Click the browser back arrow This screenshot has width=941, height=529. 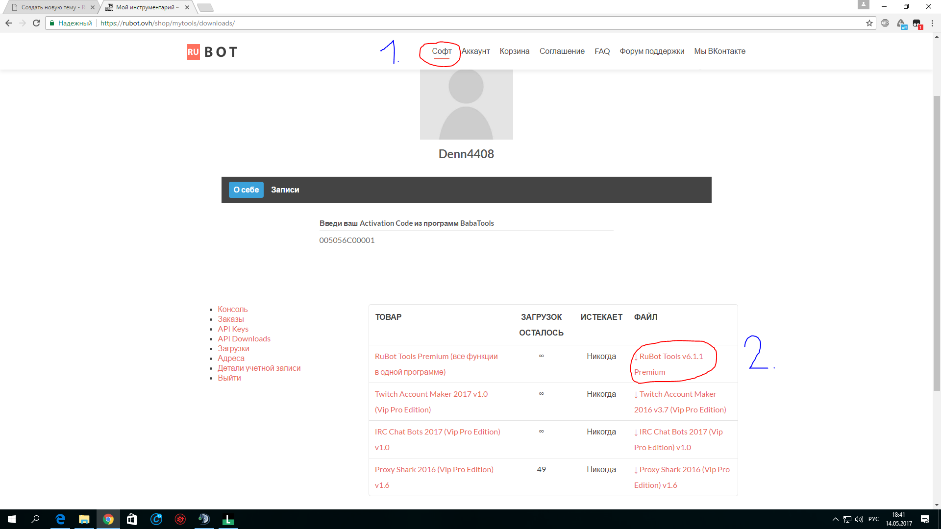tap(9, 23)
